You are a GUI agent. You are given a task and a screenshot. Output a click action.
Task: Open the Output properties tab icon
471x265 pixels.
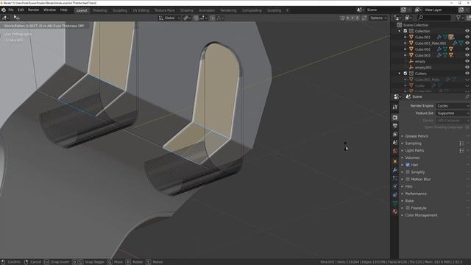click(395, 126)
